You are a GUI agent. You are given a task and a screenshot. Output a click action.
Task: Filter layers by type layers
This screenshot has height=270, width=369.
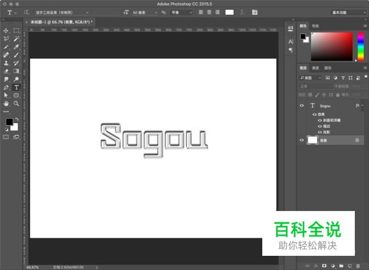(x=343, y=78)
